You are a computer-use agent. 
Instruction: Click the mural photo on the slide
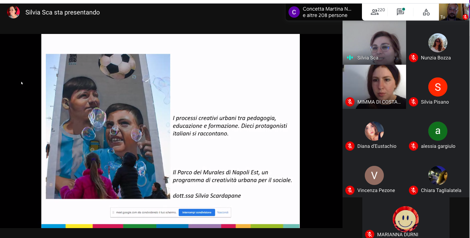pyautogui.click(x=108, y=126)
